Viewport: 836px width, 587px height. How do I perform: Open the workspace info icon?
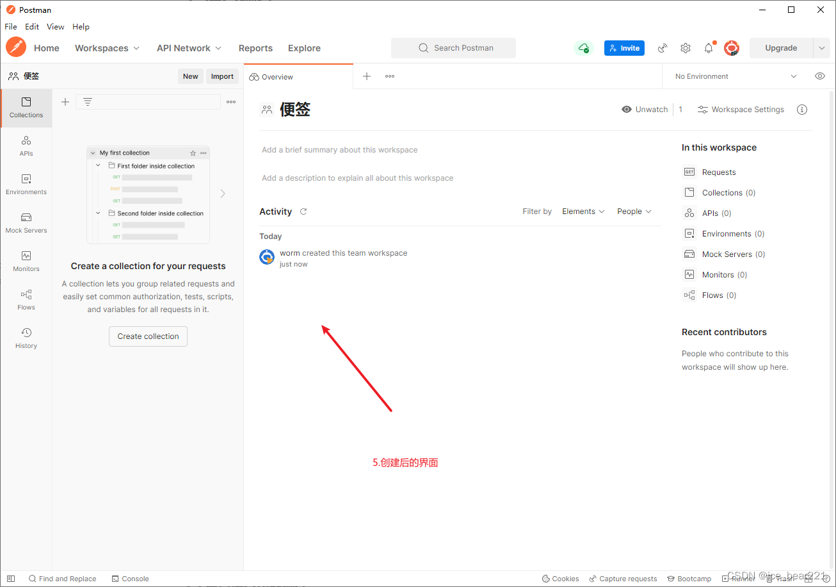click(x=802, y=110)
